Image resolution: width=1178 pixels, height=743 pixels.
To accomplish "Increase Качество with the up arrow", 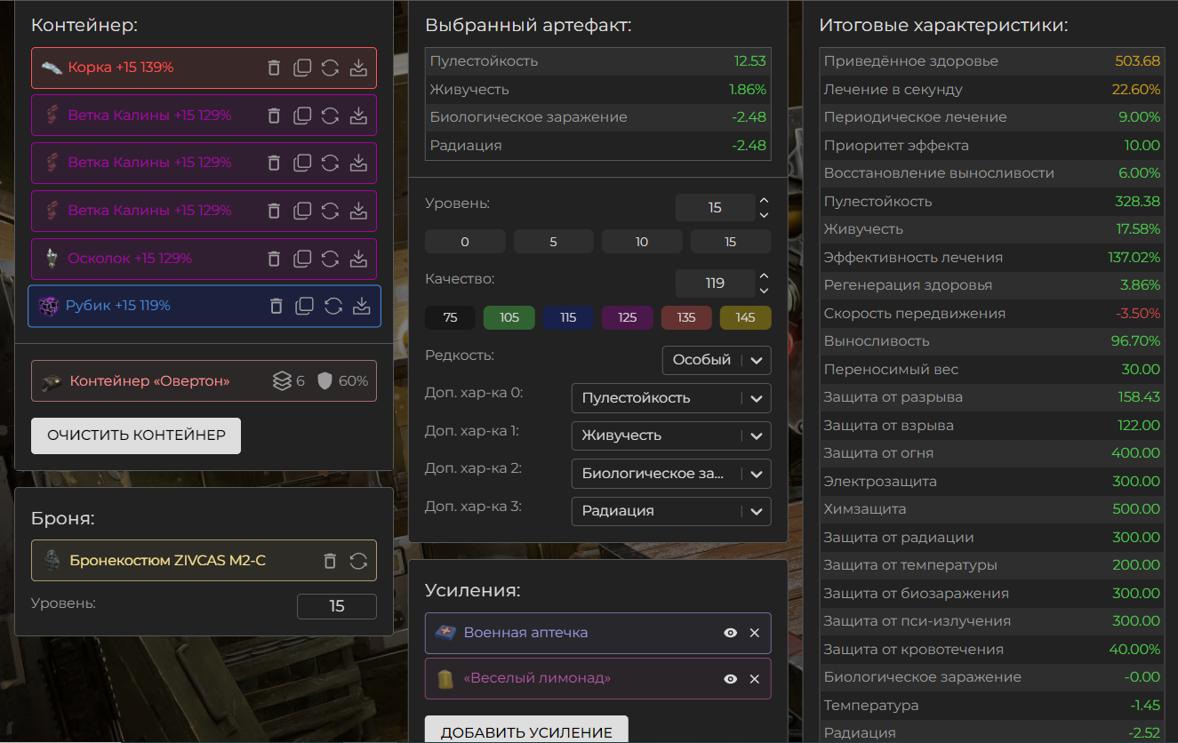I will [764, 277].
